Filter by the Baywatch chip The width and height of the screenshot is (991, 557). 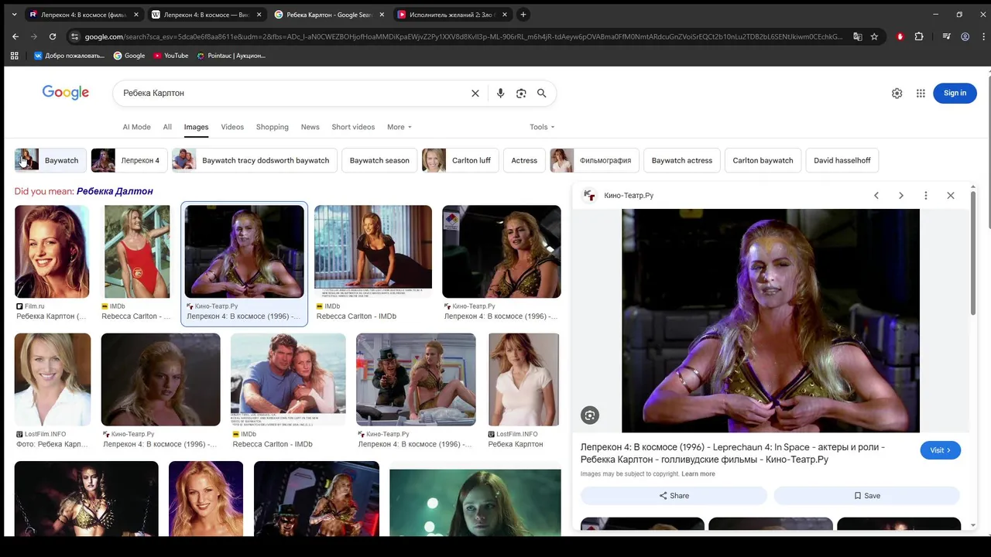pyautogui.click(x=50, y=161)
